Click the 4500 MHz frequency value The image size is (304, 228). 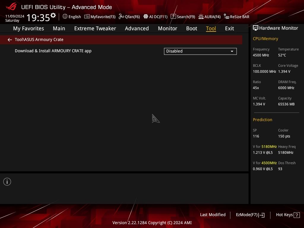(261, 55)
